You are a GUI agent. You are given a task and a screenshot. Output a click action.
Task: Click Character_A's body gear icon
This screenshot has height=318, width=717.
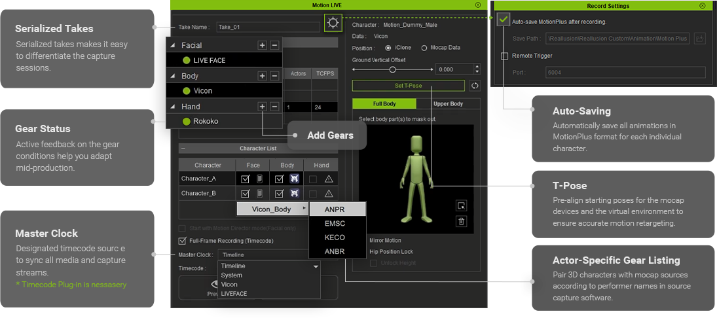(x=295, y=179)
